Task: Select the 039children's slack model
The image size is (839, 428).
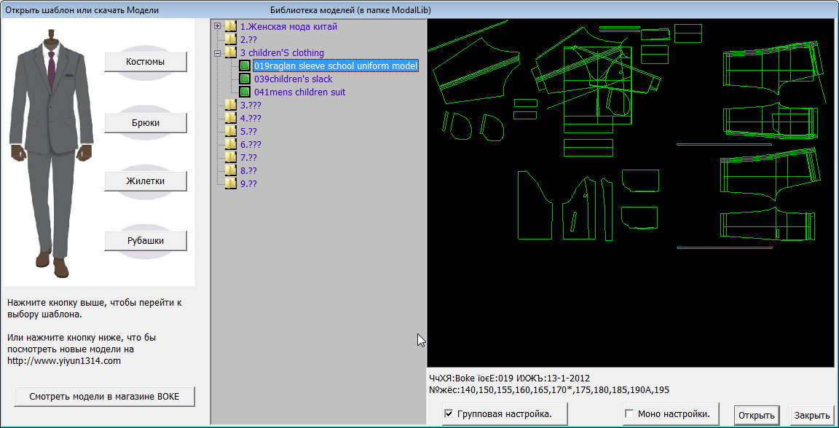Action: (294, 79)
